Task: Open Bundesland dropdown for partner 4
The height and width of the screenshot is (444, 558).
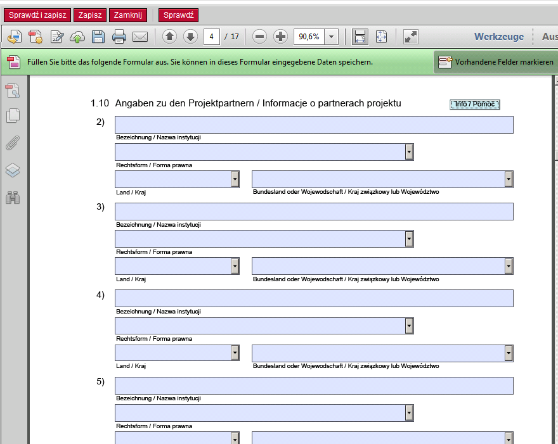Action: 509,353
